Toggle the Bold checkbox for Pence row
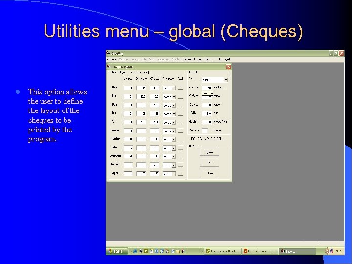This screenshot has width=352, height=264. (180, 131)
